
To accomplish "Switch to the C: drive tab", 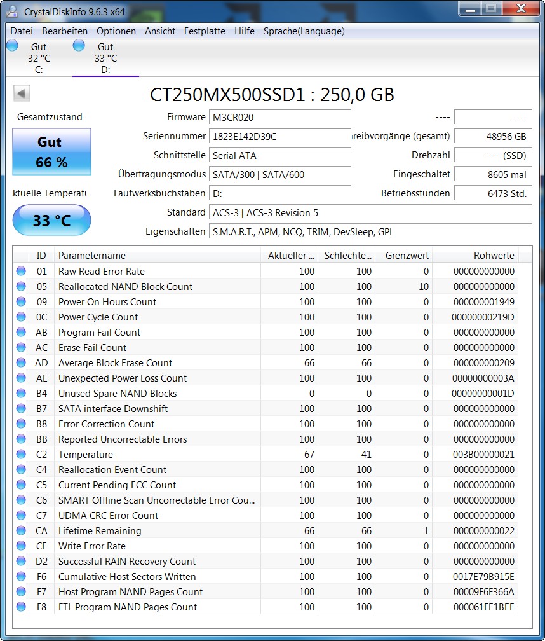I will [x=35, y=54].
